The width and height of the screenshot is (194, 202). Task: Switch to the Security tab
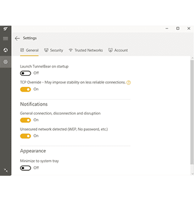click(x=54, y=50)
